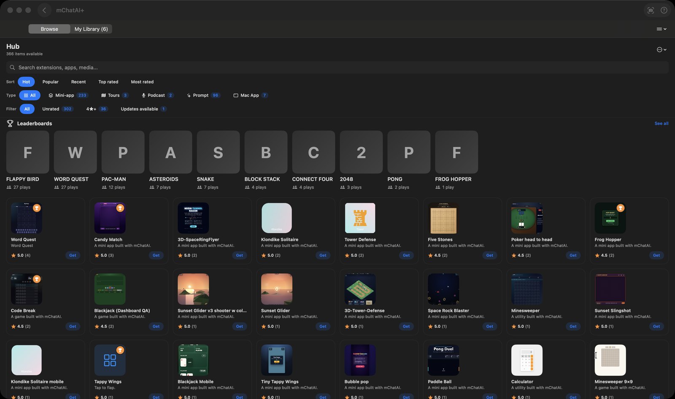Click the 366 items available text

pos(24,54)
